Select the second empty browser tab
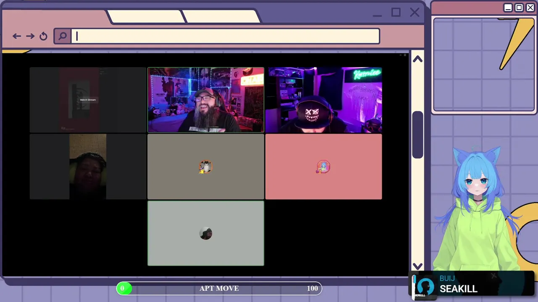 222,16
